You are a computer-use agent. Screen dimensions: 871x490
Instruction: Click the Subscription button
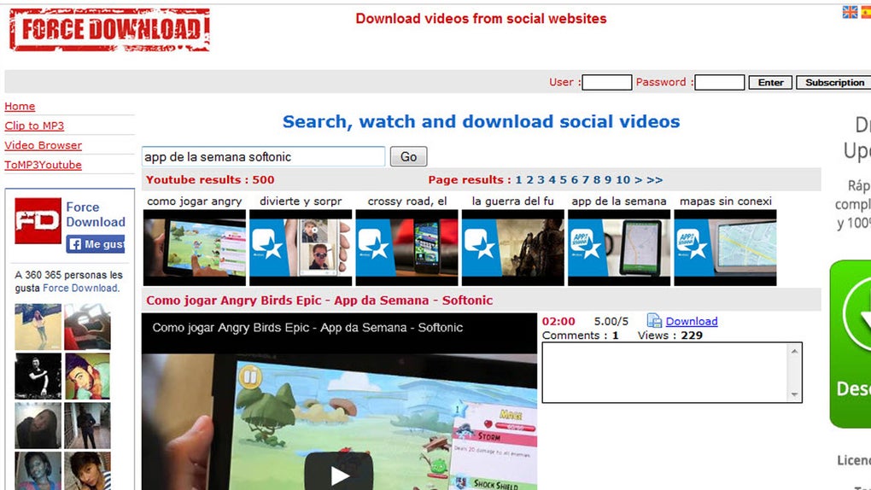[x=834, y=82]
